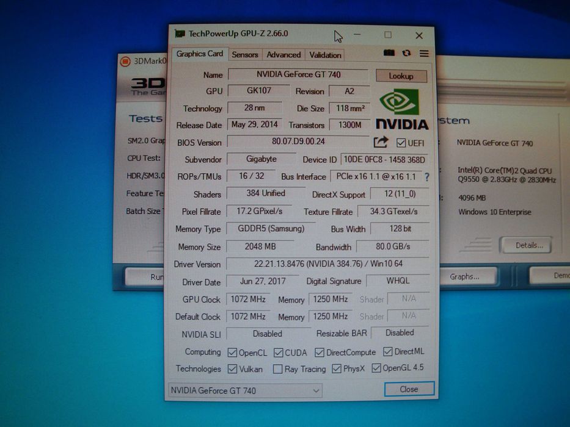This screenshot has height=427, width=570.
Task: Click the GPU-Z screenshot camera icon
Action: [x=389, y=53]
